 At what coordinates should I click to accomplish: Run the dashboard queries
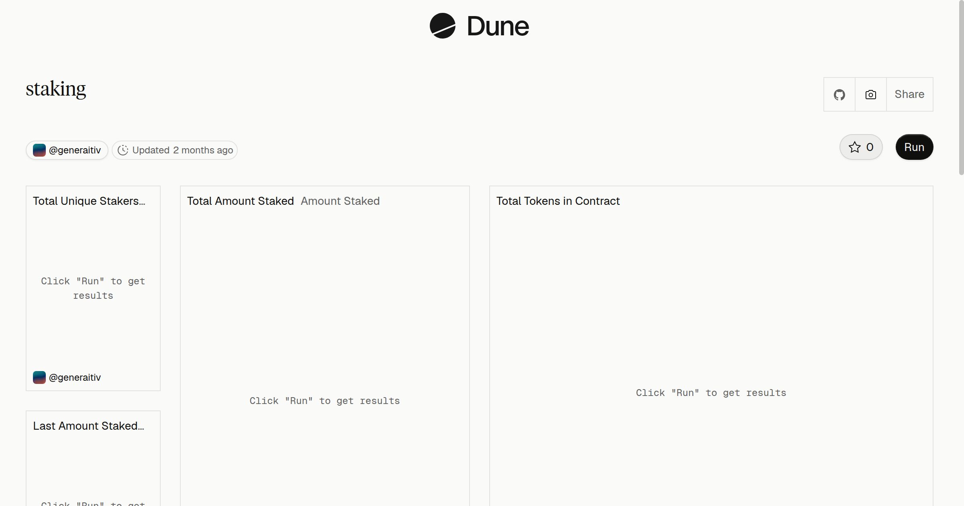914,147
